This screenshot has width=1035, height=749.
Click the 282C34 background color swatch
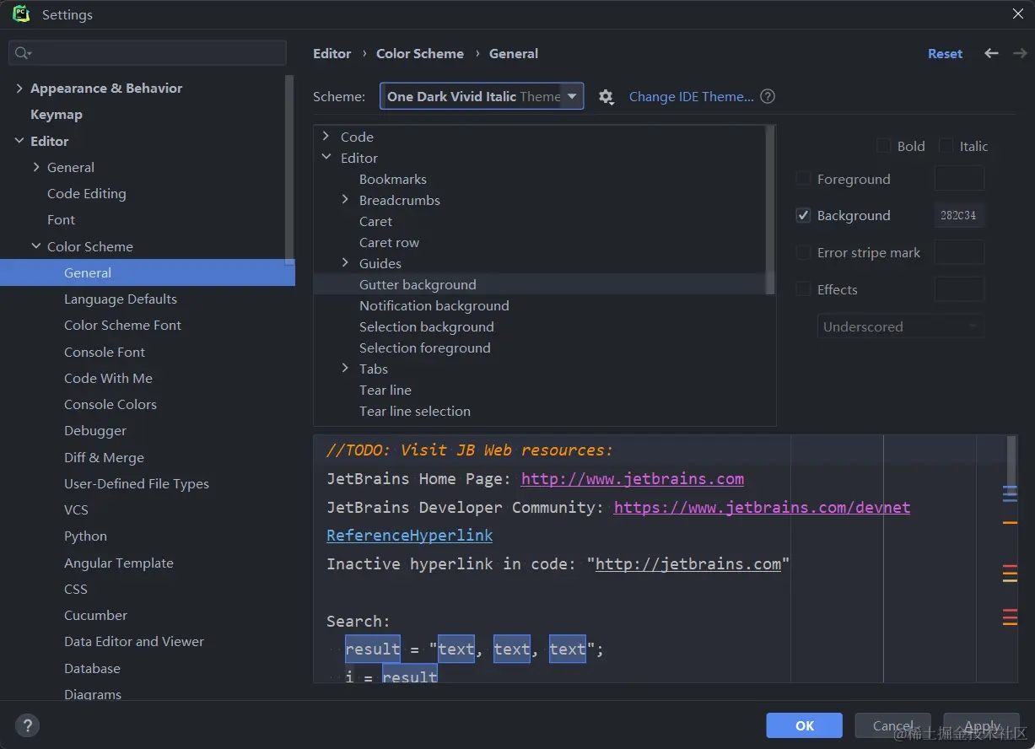point(959,215)
